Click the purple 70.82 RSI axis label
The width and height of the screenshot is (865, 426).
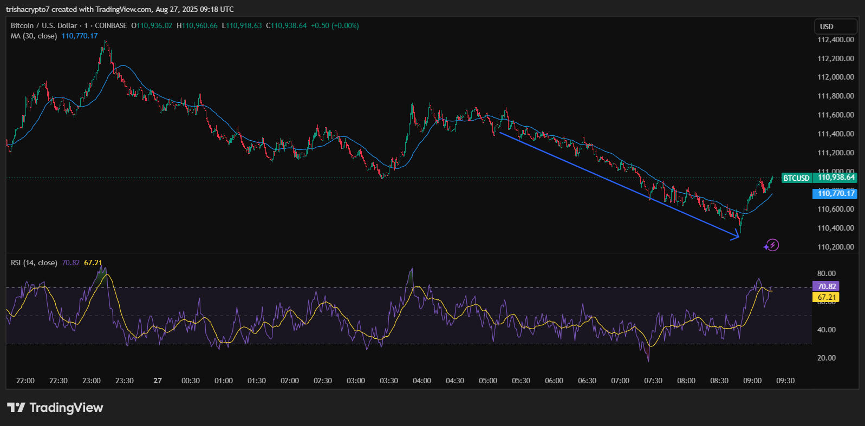pos(826,286)
